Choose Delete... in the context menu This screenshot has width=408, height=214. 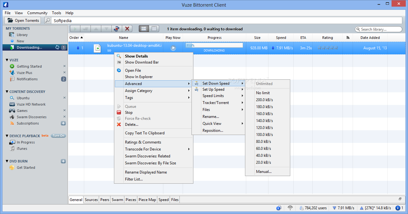point(154,125)
